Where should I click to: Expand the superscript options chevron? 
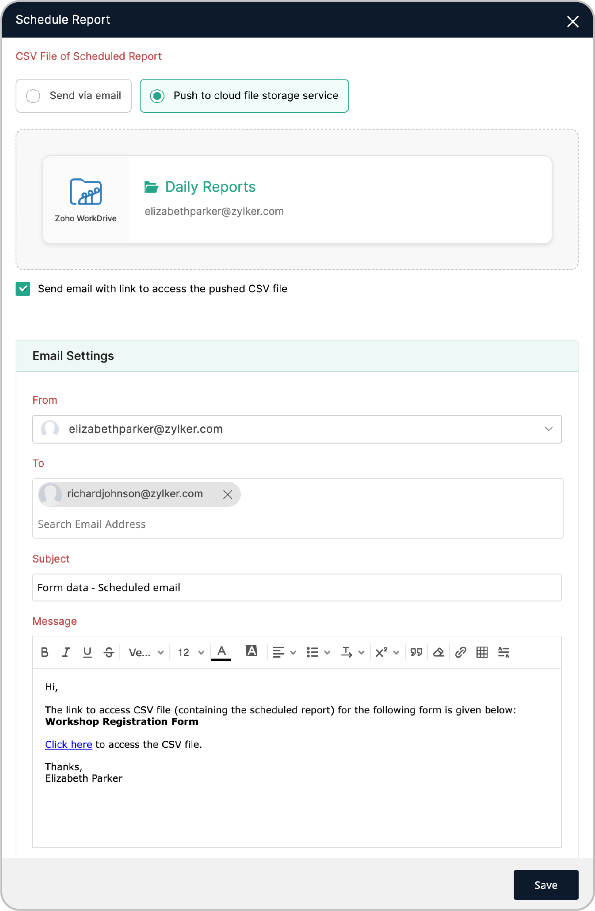(396, 653)
